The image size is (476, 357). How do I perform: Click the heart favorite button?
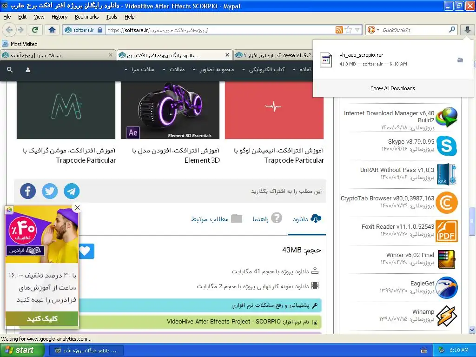pos(86,251)
